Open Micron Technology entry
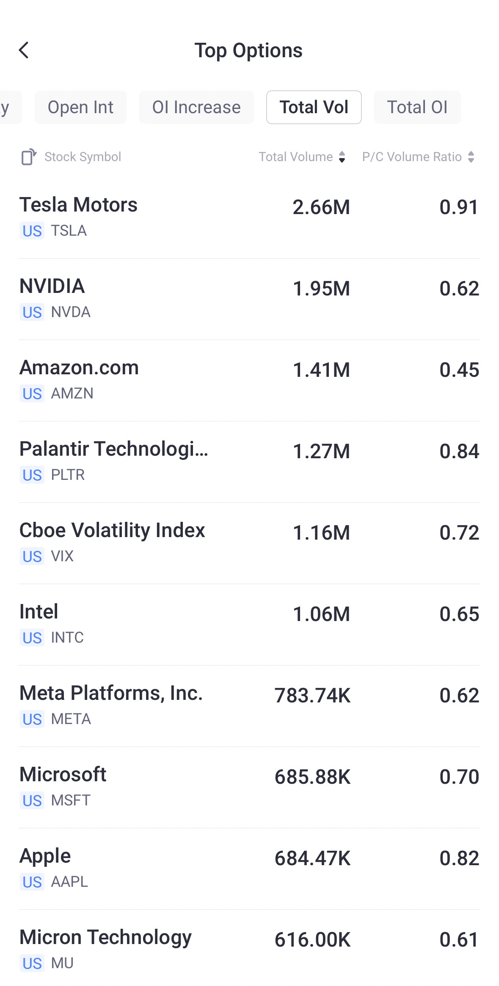This screenshot has width=499, height=986. [x=249, y=950]
